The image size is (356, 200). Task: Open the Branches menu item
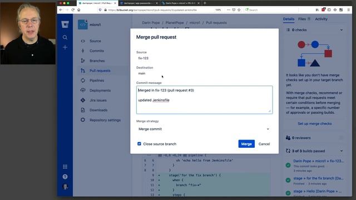pos(97,61)
